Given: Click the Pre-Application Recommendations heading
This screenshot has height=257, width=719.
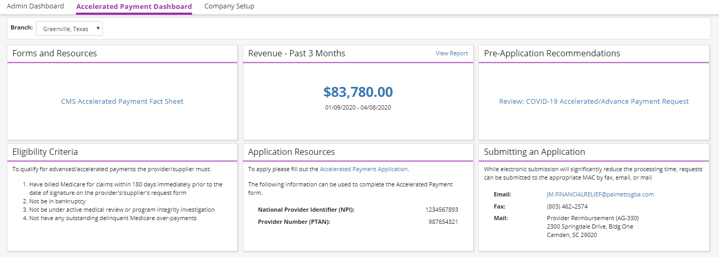Looking at the screenshot, I should tap(552, 53).
